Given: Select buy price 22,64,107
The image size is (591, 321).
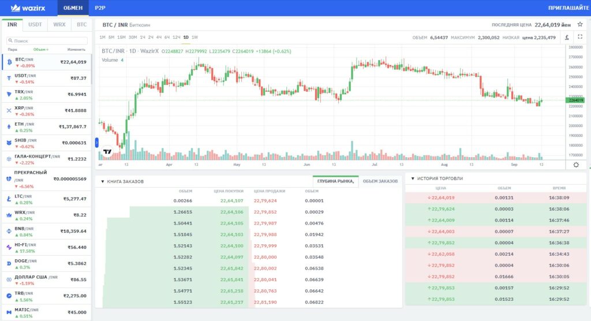Looking at the screenshot, I should click(x=232, y=201).
